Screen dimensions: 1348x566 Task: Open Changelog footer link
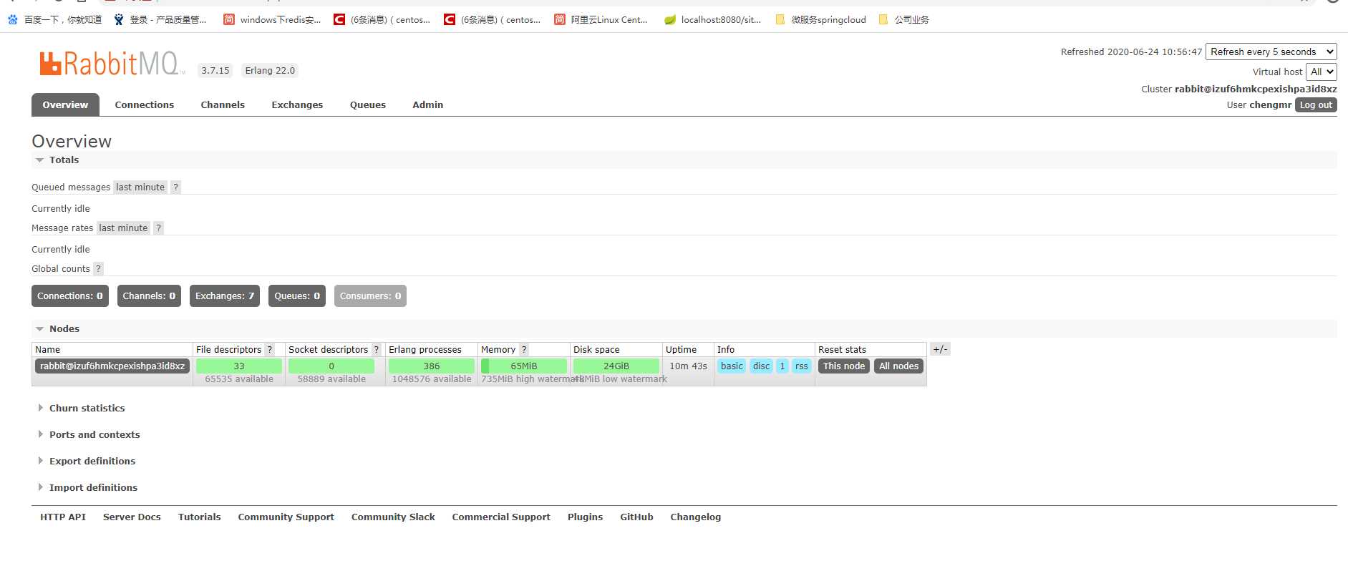click(x=696, y=517)
